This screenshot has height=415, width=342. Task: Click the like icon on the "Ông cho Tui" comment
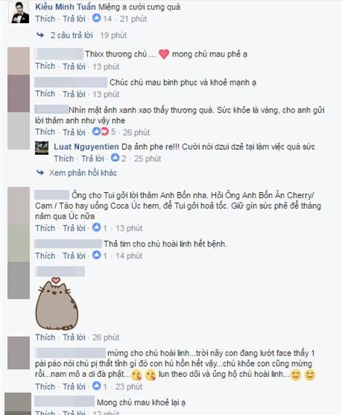pyautogui.click(x=96, y=227)
